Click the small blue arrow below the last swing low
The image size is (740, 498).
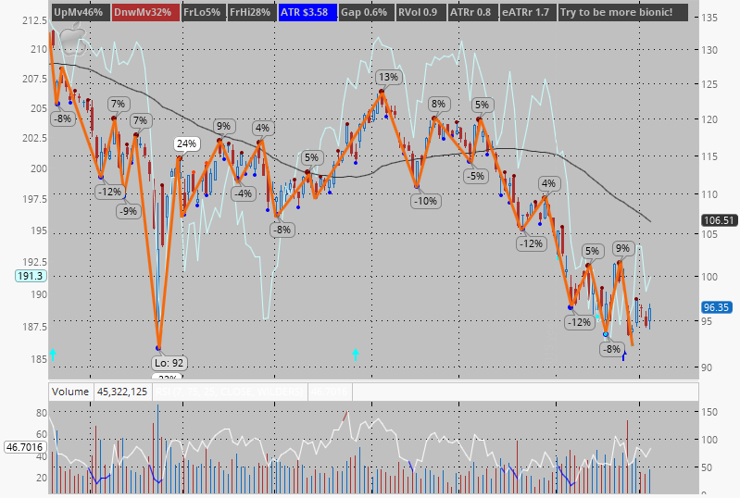(x=623, y=356)
